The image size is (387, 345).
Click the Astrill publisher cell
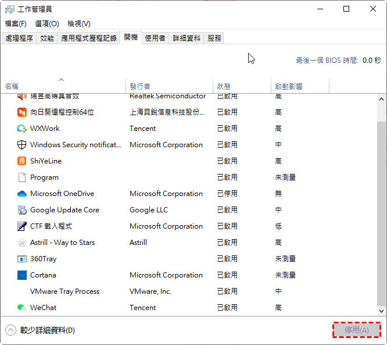[138, 243]
